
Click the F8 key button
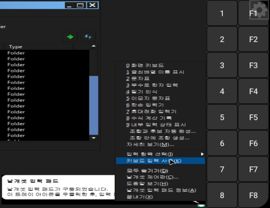tap(253, 195)
